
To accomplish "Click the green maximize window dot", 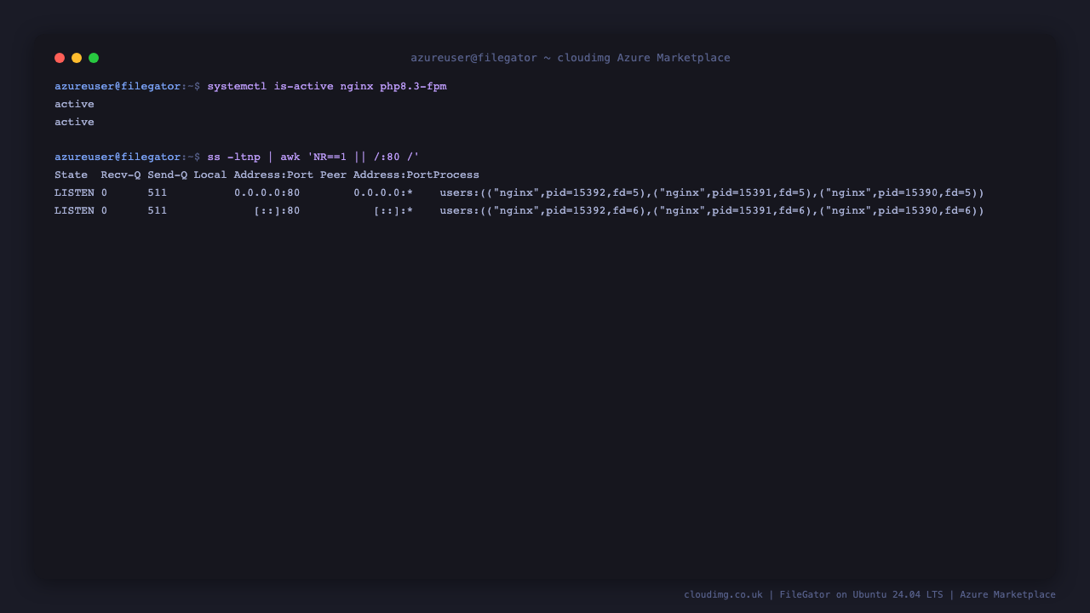I will point(94,58).
